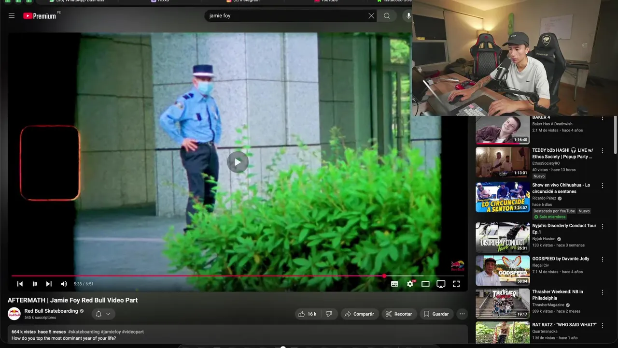
Task: Click 'EthosSocietyRO' channel name
Action: 546,163
